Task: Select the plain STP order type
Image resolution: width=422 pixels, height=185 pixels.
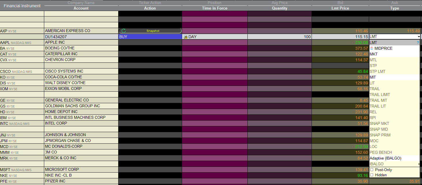Action: [394, 66]
